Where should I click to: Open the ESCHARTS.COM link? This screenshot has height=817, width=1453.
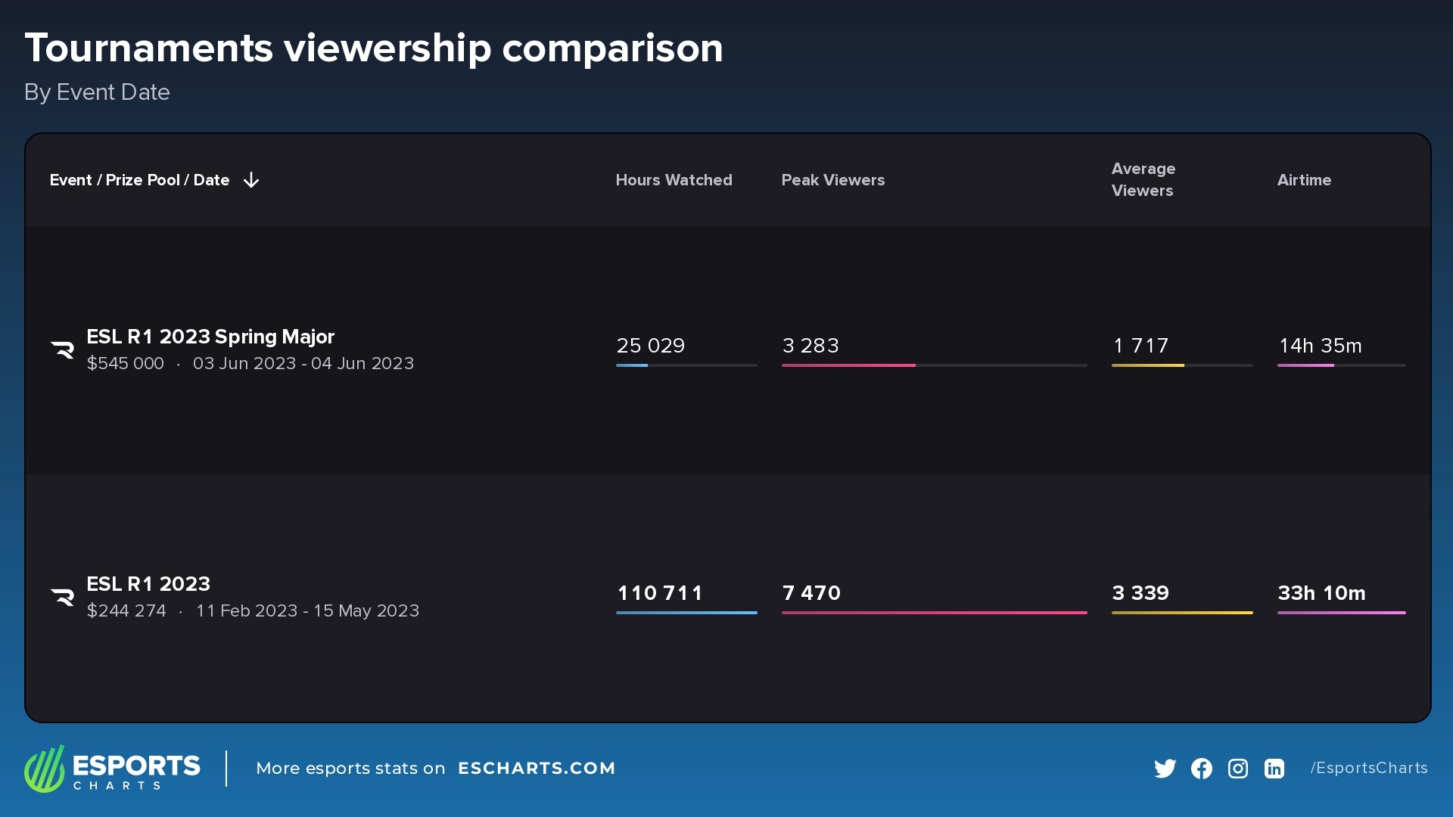(537, 769)
